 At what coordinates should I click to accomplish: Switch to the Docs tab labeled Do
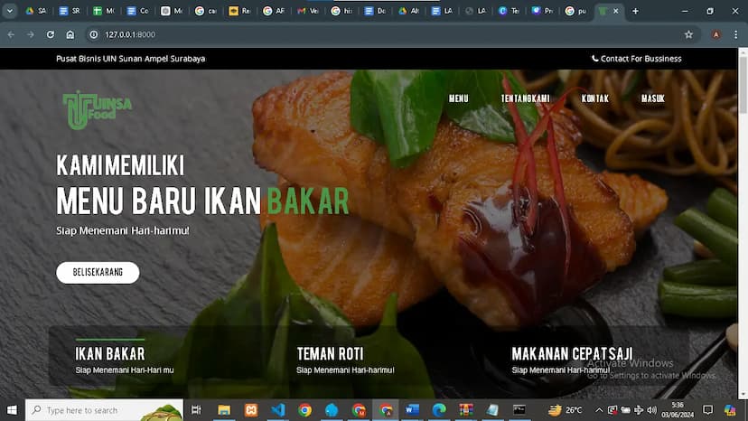375,11
